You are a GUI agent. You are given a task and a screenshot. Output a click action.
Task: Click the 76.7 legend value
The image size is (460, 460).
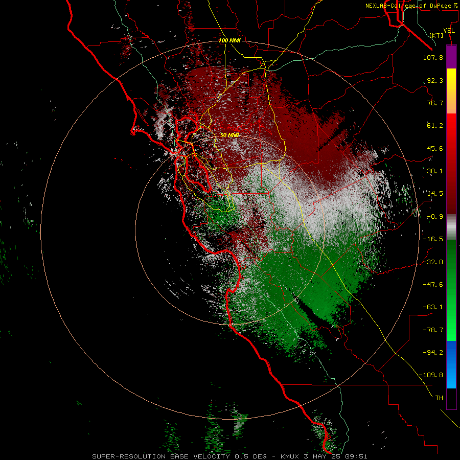(x=435, y=103)
